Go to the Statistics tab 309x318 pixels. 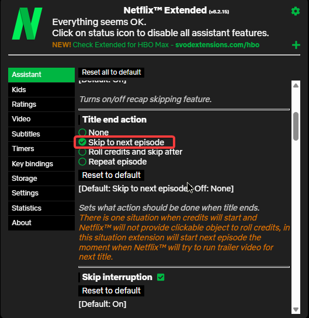tap(41, 208)
